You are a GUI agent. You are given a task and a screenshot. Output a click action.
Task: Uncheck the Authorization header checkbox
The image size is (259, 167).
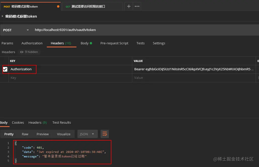pos(5,69)
